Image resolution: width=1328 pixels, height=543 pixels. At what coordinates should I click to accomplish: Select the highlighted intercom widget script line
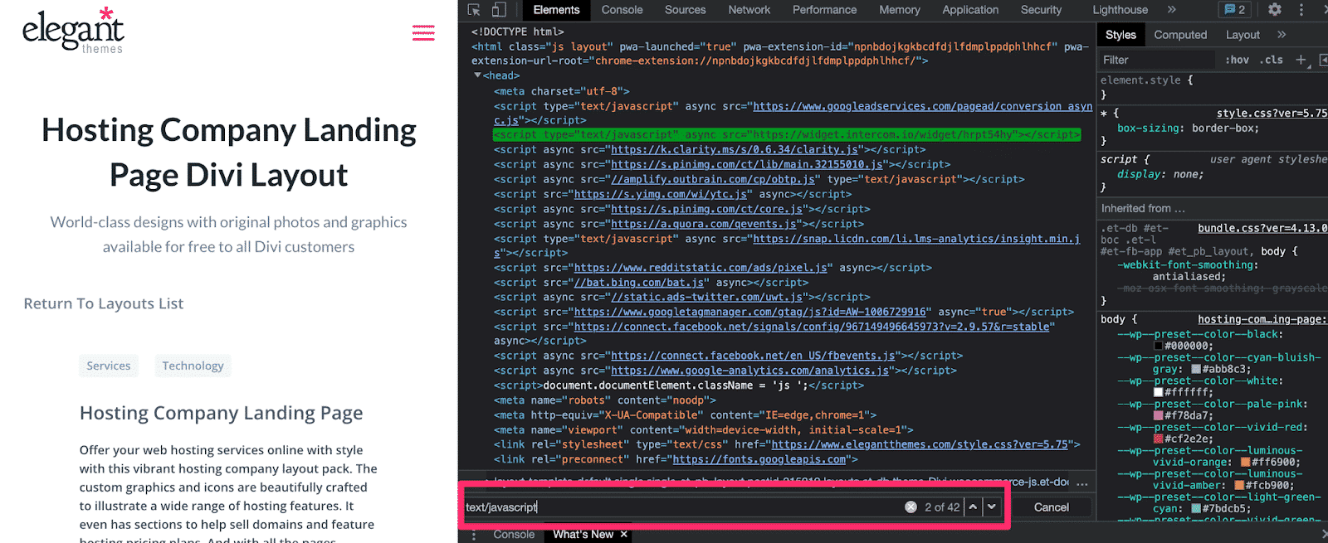(x=787, y=135)
